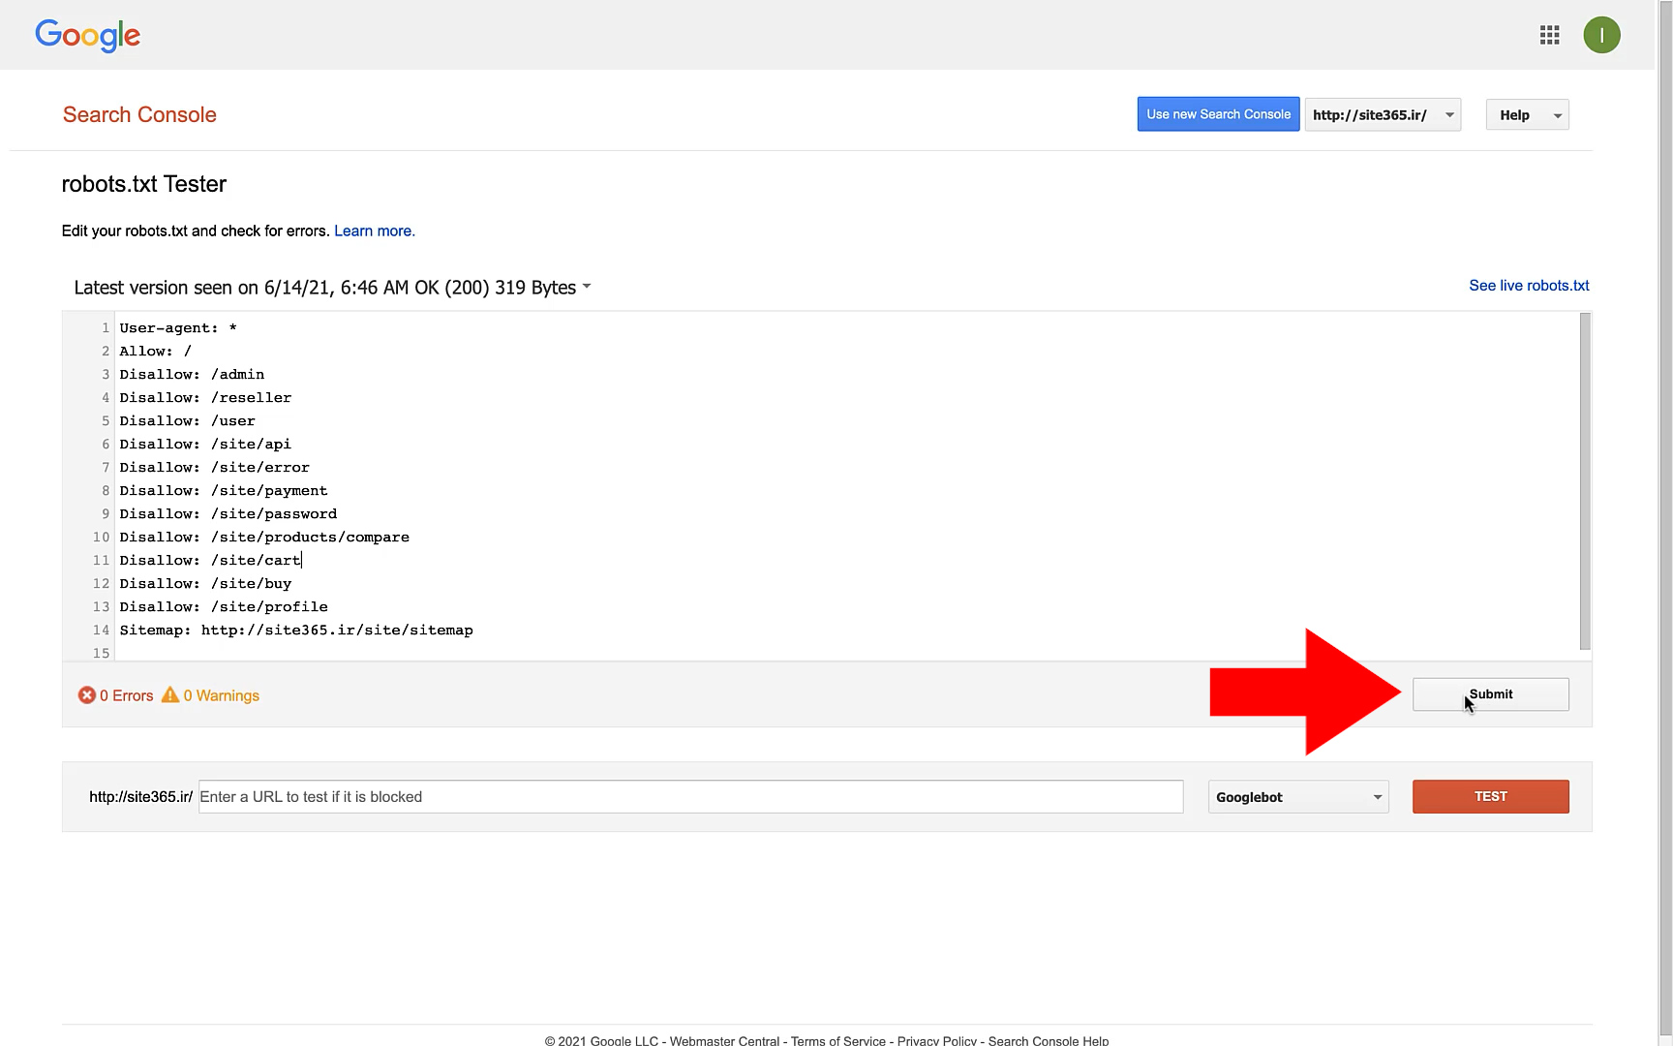
Task: Open the Learn more link
Action: [374, 231]
